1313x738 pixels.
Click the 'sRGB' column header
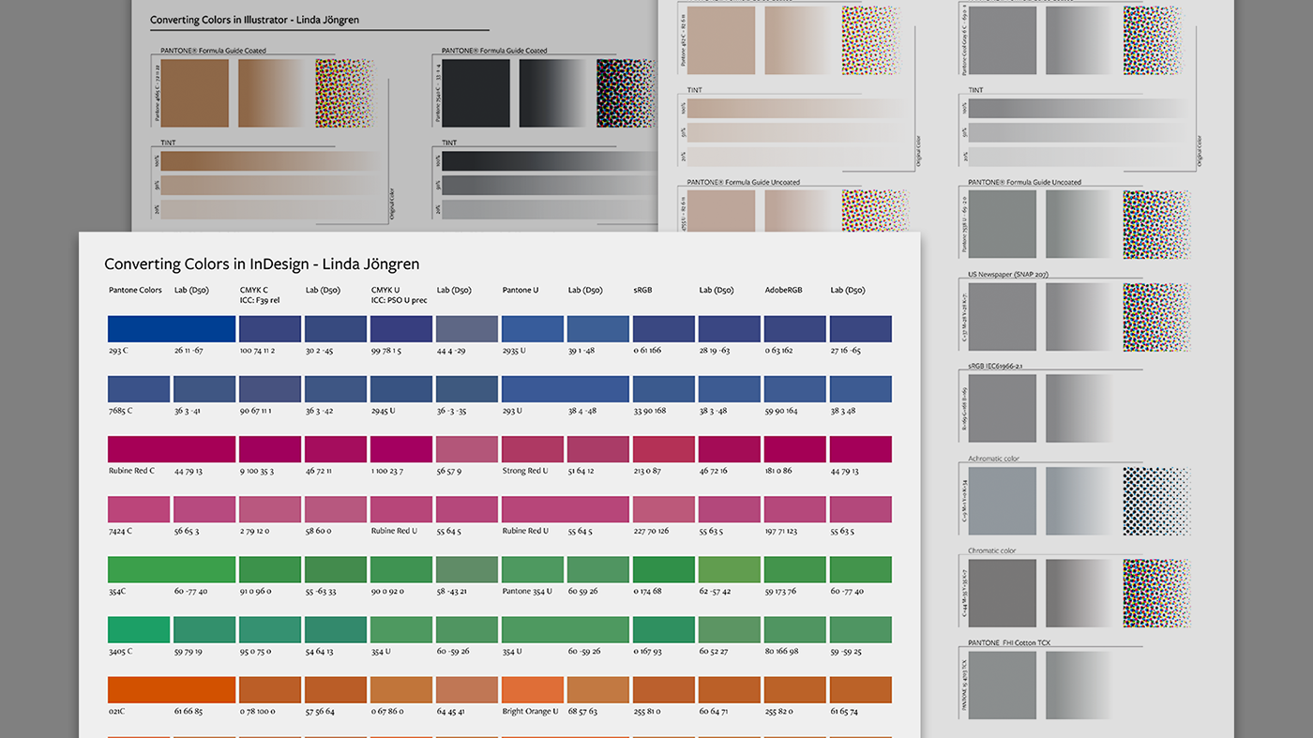(x=642, y=291)
